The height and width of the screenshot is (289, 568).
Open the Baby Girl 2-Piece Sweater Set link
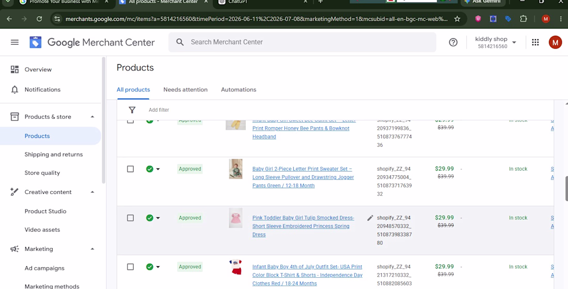[303, 177]
